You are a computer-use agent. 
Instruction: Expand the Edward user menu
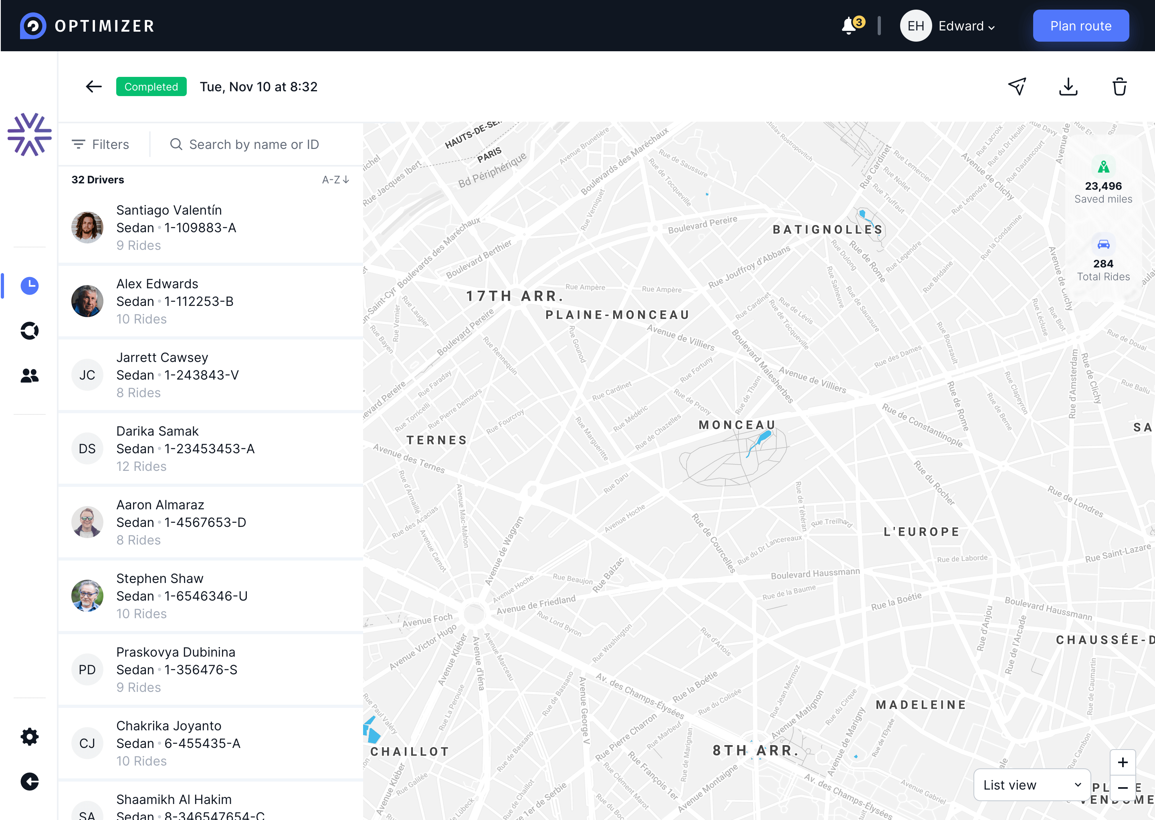pyautogui.click(x=966, y=26)
